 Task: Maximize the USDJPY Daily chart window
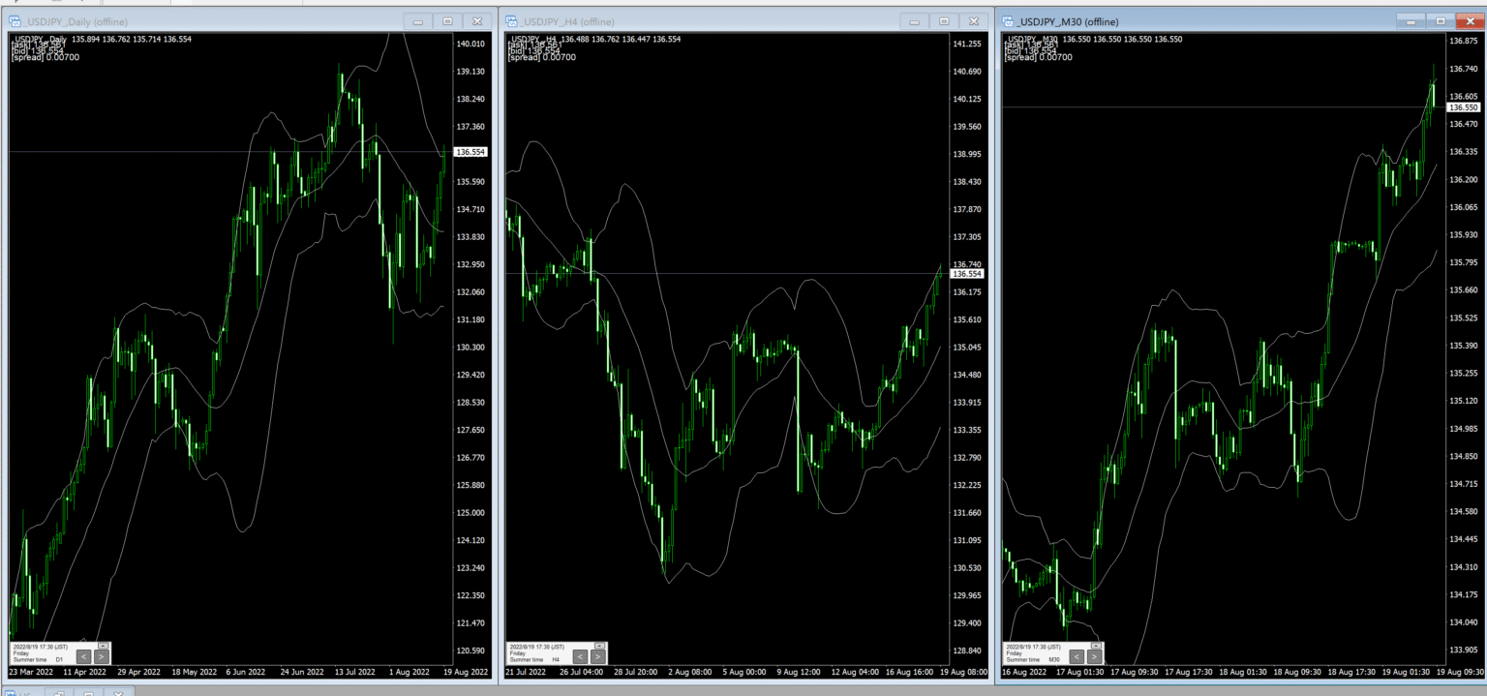pos(447,21)
